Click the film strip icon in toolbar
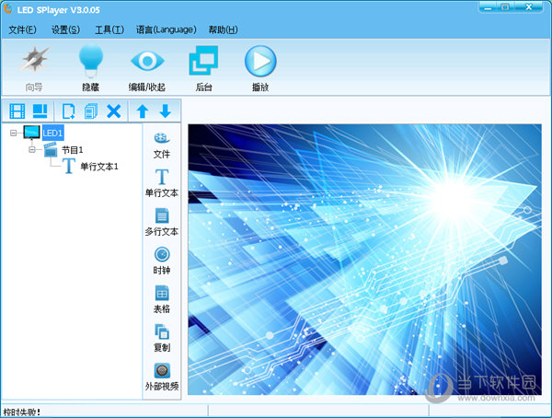The width and height of the screenshot is (552, 418). click(x=17, y=111)
